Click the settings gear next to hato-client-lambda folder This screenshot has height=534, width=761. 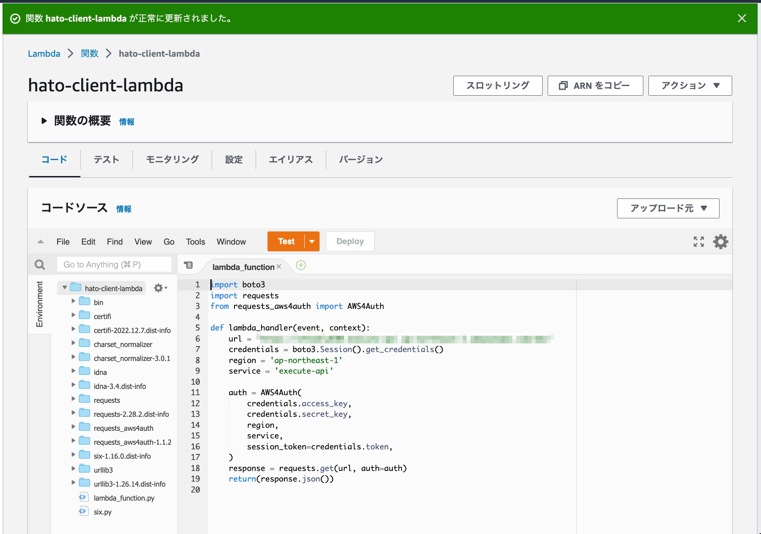point(159,288)
